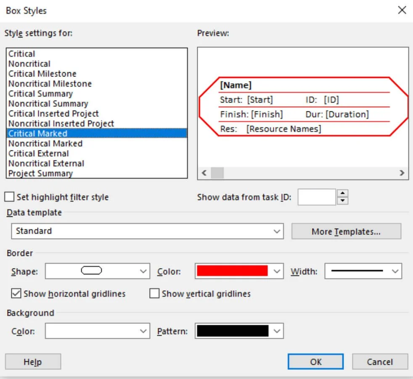Select Noncritical Marked style
The height and width of the screenshot is (379, 413).
[x=97, y=143]
